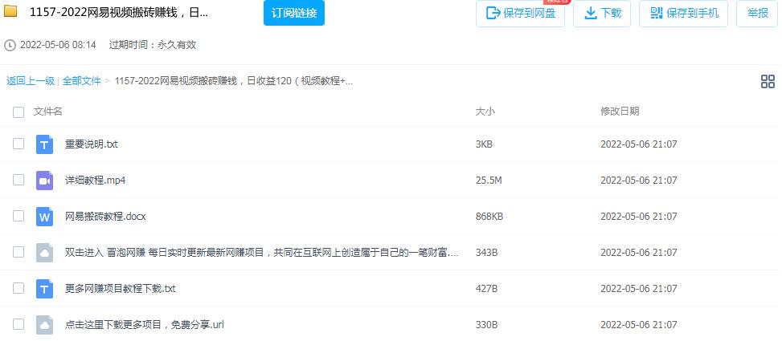Click the yellow folder icon beside the title

[10, 11]
